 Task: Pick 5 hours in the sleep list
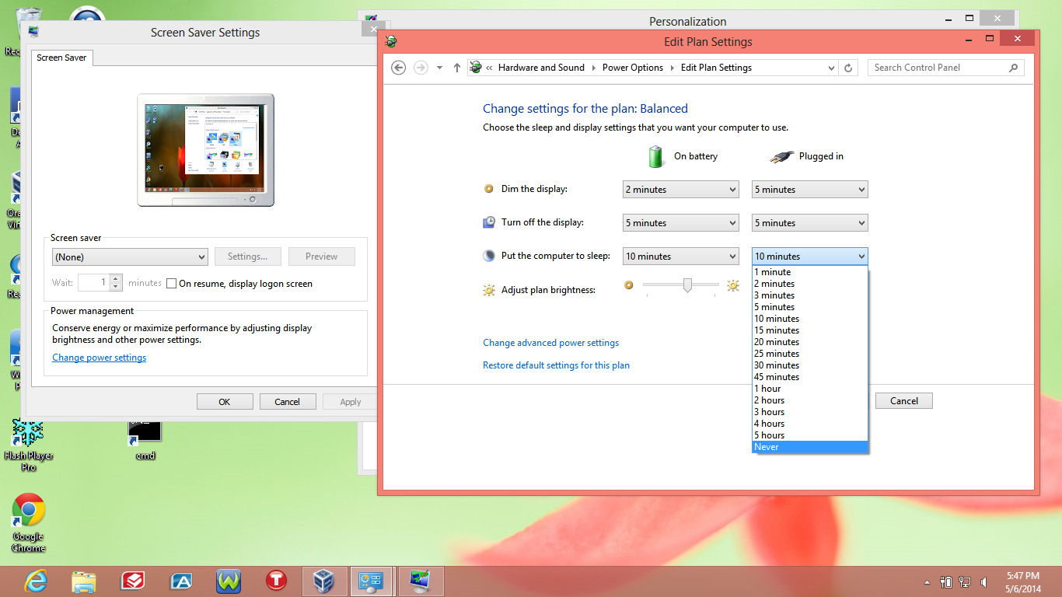point(809,435)
